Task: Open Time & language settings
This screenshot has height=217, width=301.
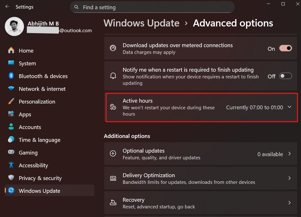Action: pos(40,140)
